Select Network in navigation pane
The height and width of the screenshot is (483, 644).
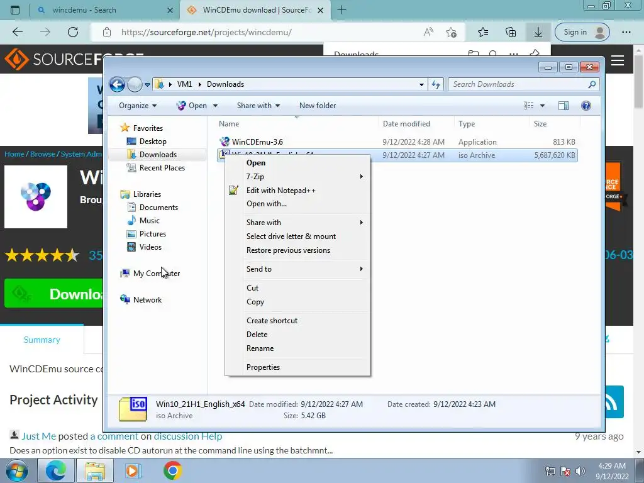(141, 300)
